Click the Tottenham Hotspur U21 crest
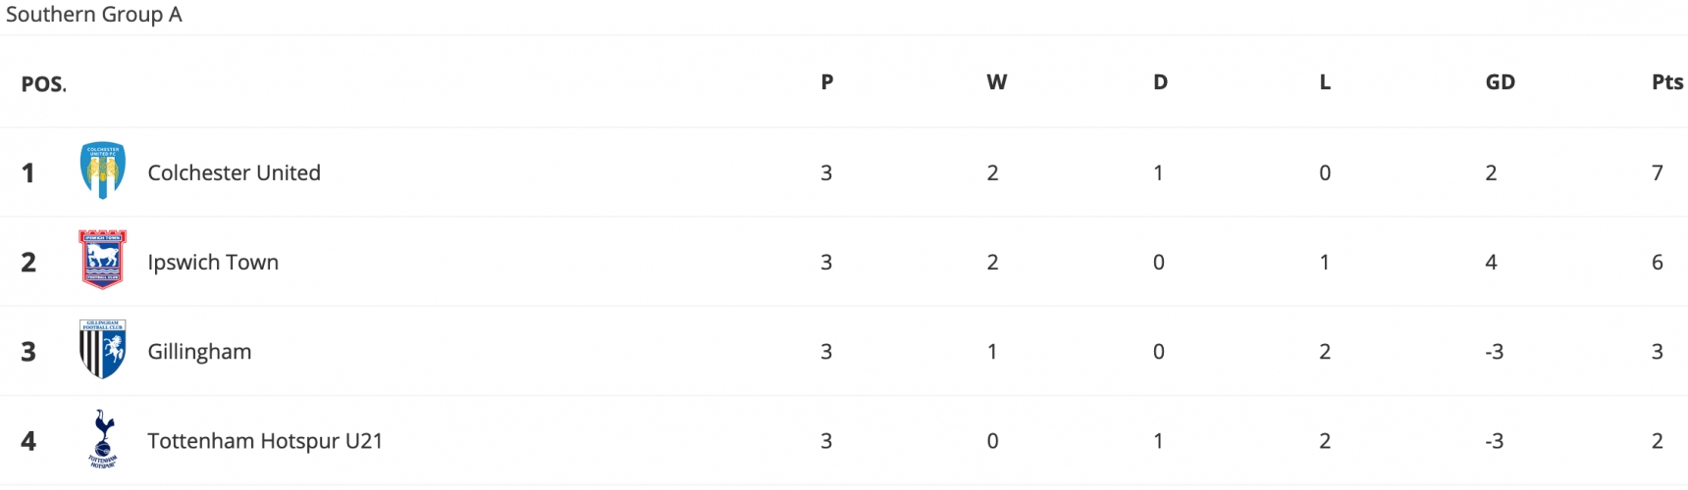This screenshot has height=490, width=1688. [x=103, y=439]
